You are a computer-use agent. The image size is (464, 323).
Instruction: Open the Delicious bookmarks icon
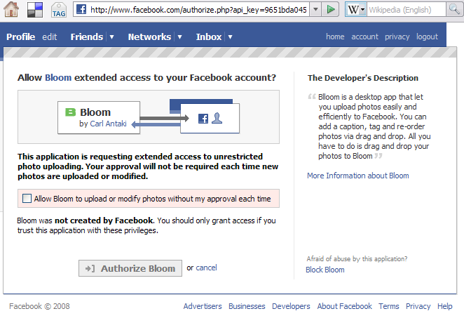click(35, 10)
